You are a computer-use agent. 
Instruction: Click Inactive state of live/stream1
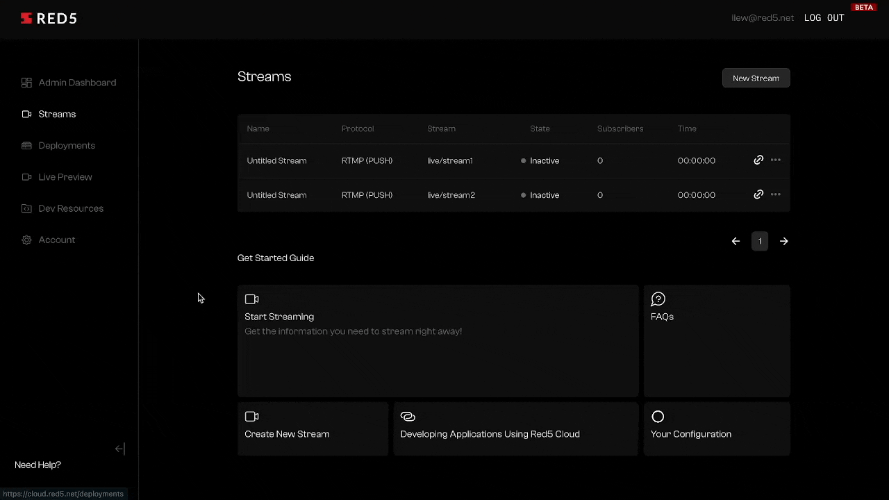tap(540, 160)
